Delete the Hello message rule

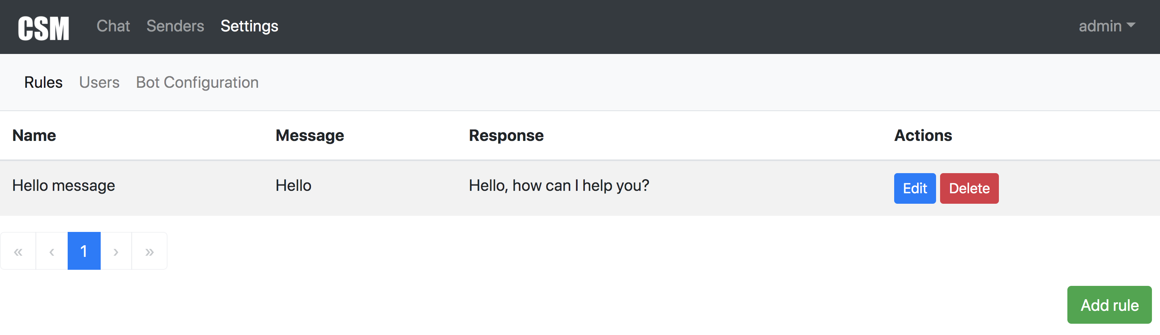[969, 188]
